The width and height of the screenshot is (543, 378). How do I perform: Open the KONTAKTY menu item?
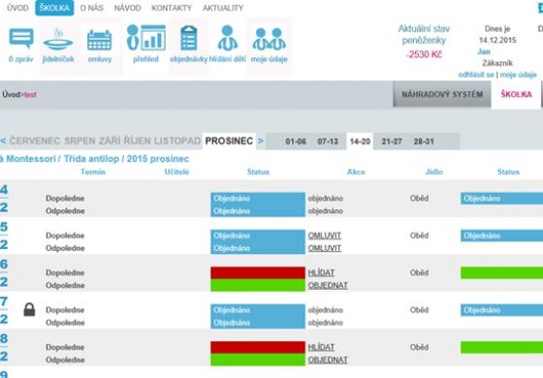pyautogui.click(x=172, y=8)
